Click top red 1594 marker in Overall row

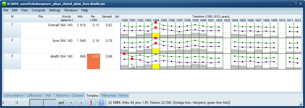155,22
